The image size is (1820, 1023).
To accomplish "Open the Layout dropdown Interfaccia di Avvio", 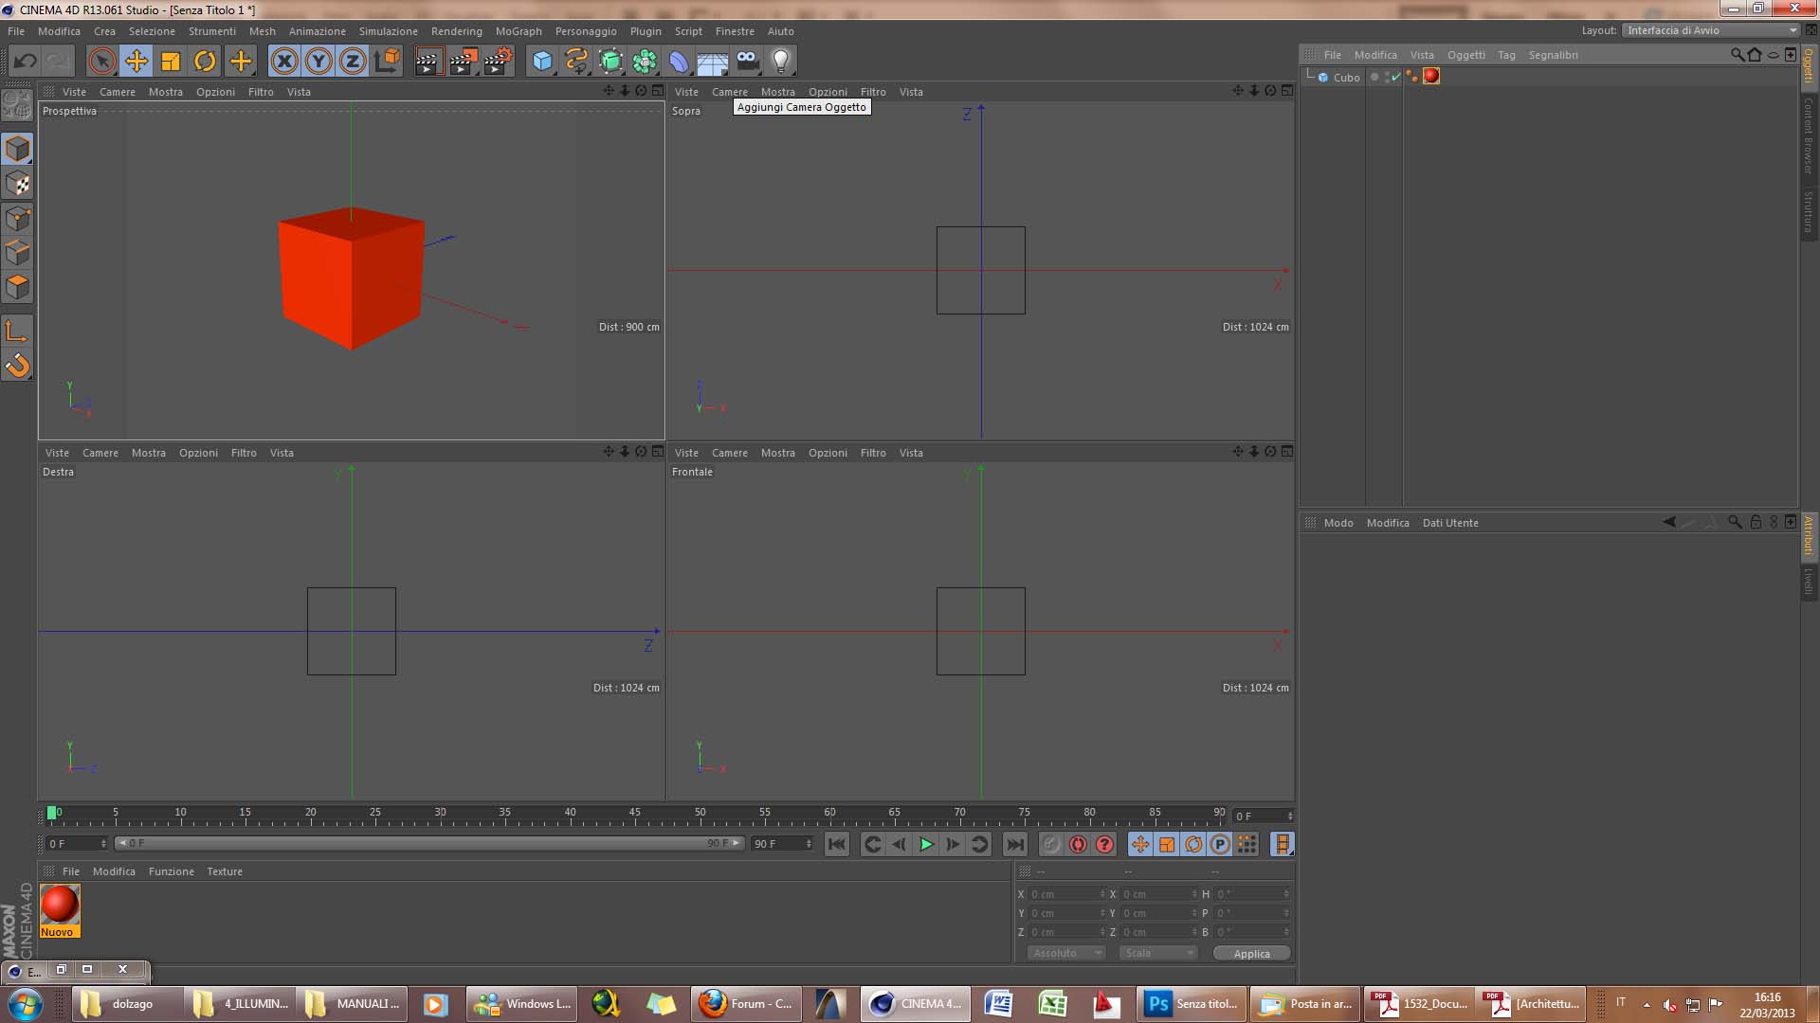I will point(1711,30).
